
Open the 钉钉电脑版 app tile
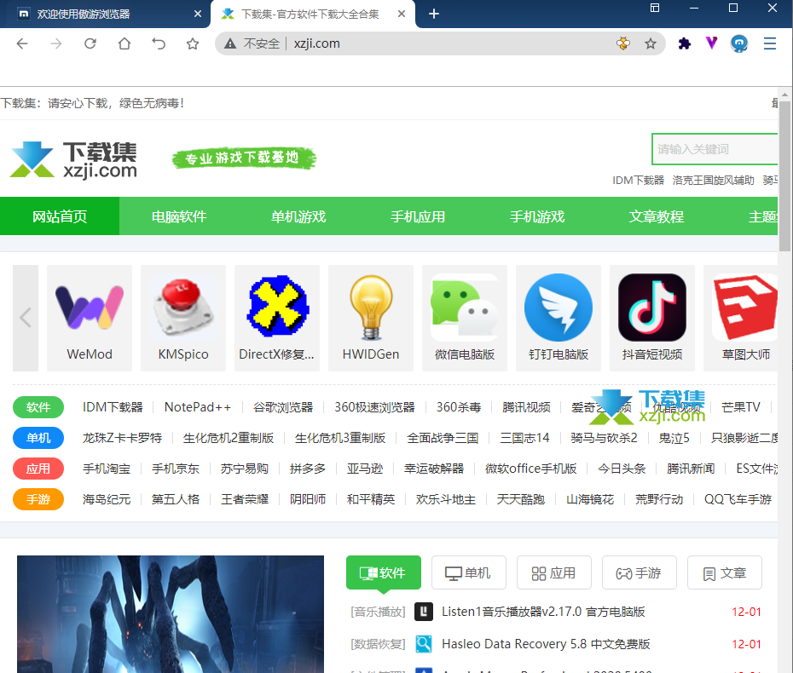click(x=559, y=319)
